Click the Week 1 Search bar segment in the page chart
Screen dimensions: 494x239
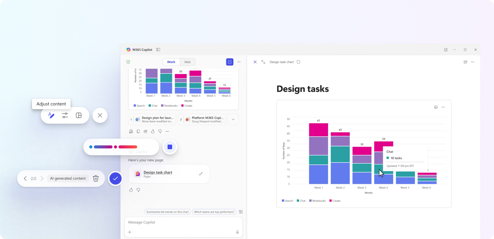pyautogui.click(x=318, y=174)
